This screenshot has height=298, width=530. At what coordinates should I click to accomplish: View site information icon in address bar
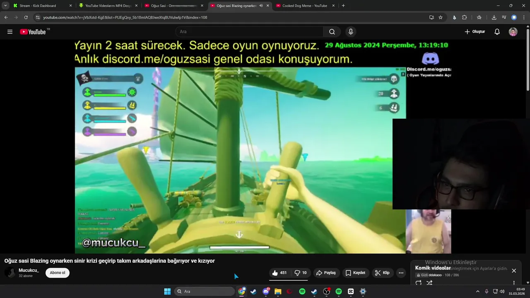coord(38,17)
